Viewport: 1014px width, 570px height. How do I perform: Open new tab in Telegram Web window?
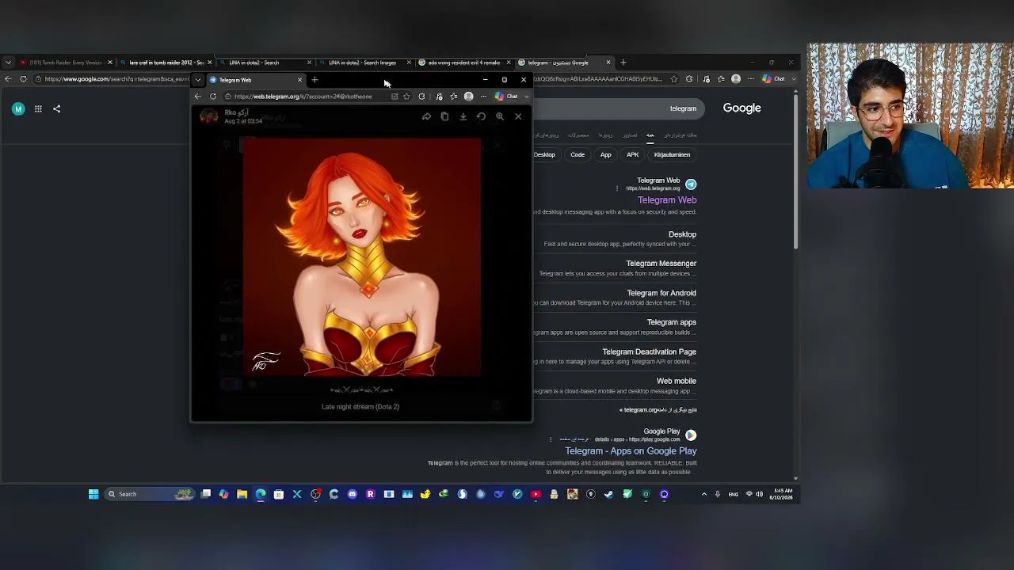[x=314, y=80]
